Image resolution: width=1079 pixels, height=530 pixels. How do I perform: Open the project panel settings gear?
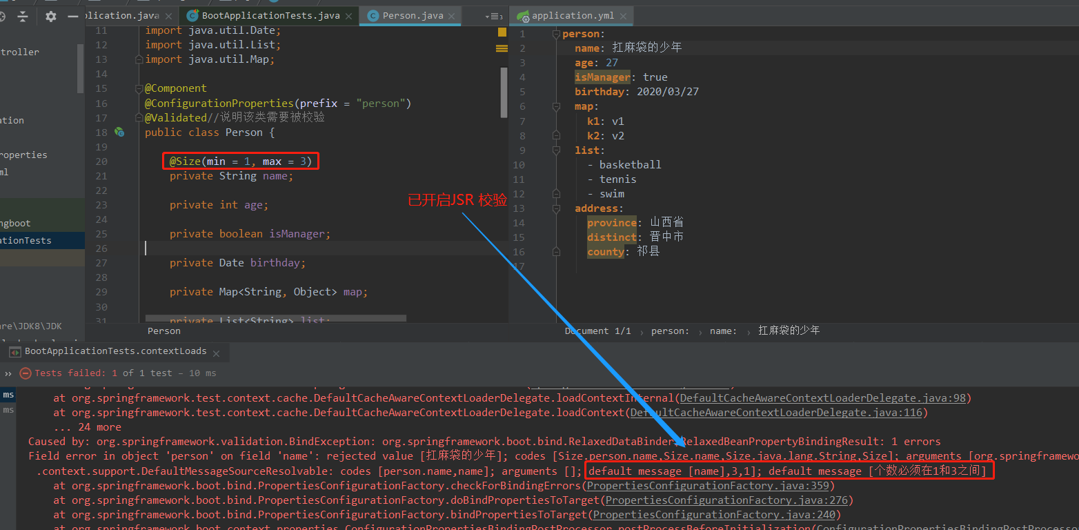coord(50,16)
